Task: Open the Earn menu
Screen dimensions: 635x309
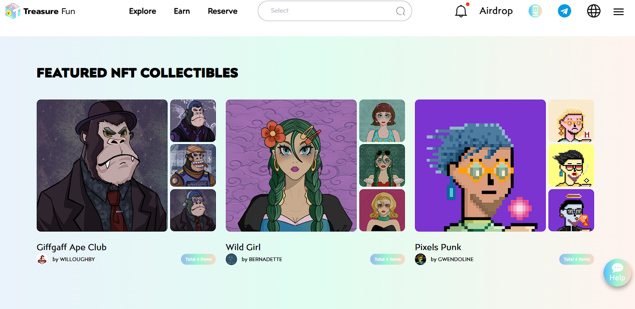Action: pyautogui.click(x=182, y=11)
